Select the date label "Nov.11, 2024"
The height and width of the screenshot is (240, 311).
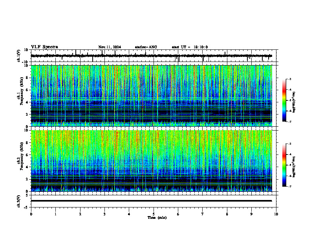tap(110, 47)
